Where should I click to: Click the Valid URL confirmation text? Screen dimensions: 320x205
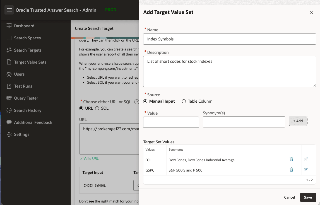(x=89, y=158)
